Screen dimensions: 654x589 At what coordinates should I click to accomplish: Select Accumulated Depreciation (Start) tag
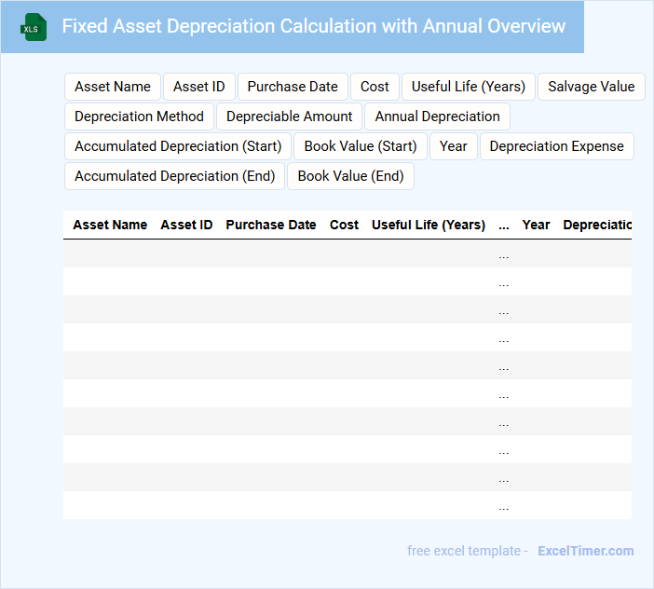tap(178, 146)
